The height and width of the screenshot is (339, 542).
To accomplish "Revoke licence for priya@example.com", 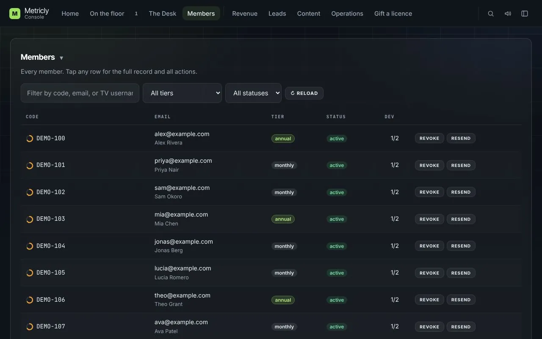I will [429, 165].
